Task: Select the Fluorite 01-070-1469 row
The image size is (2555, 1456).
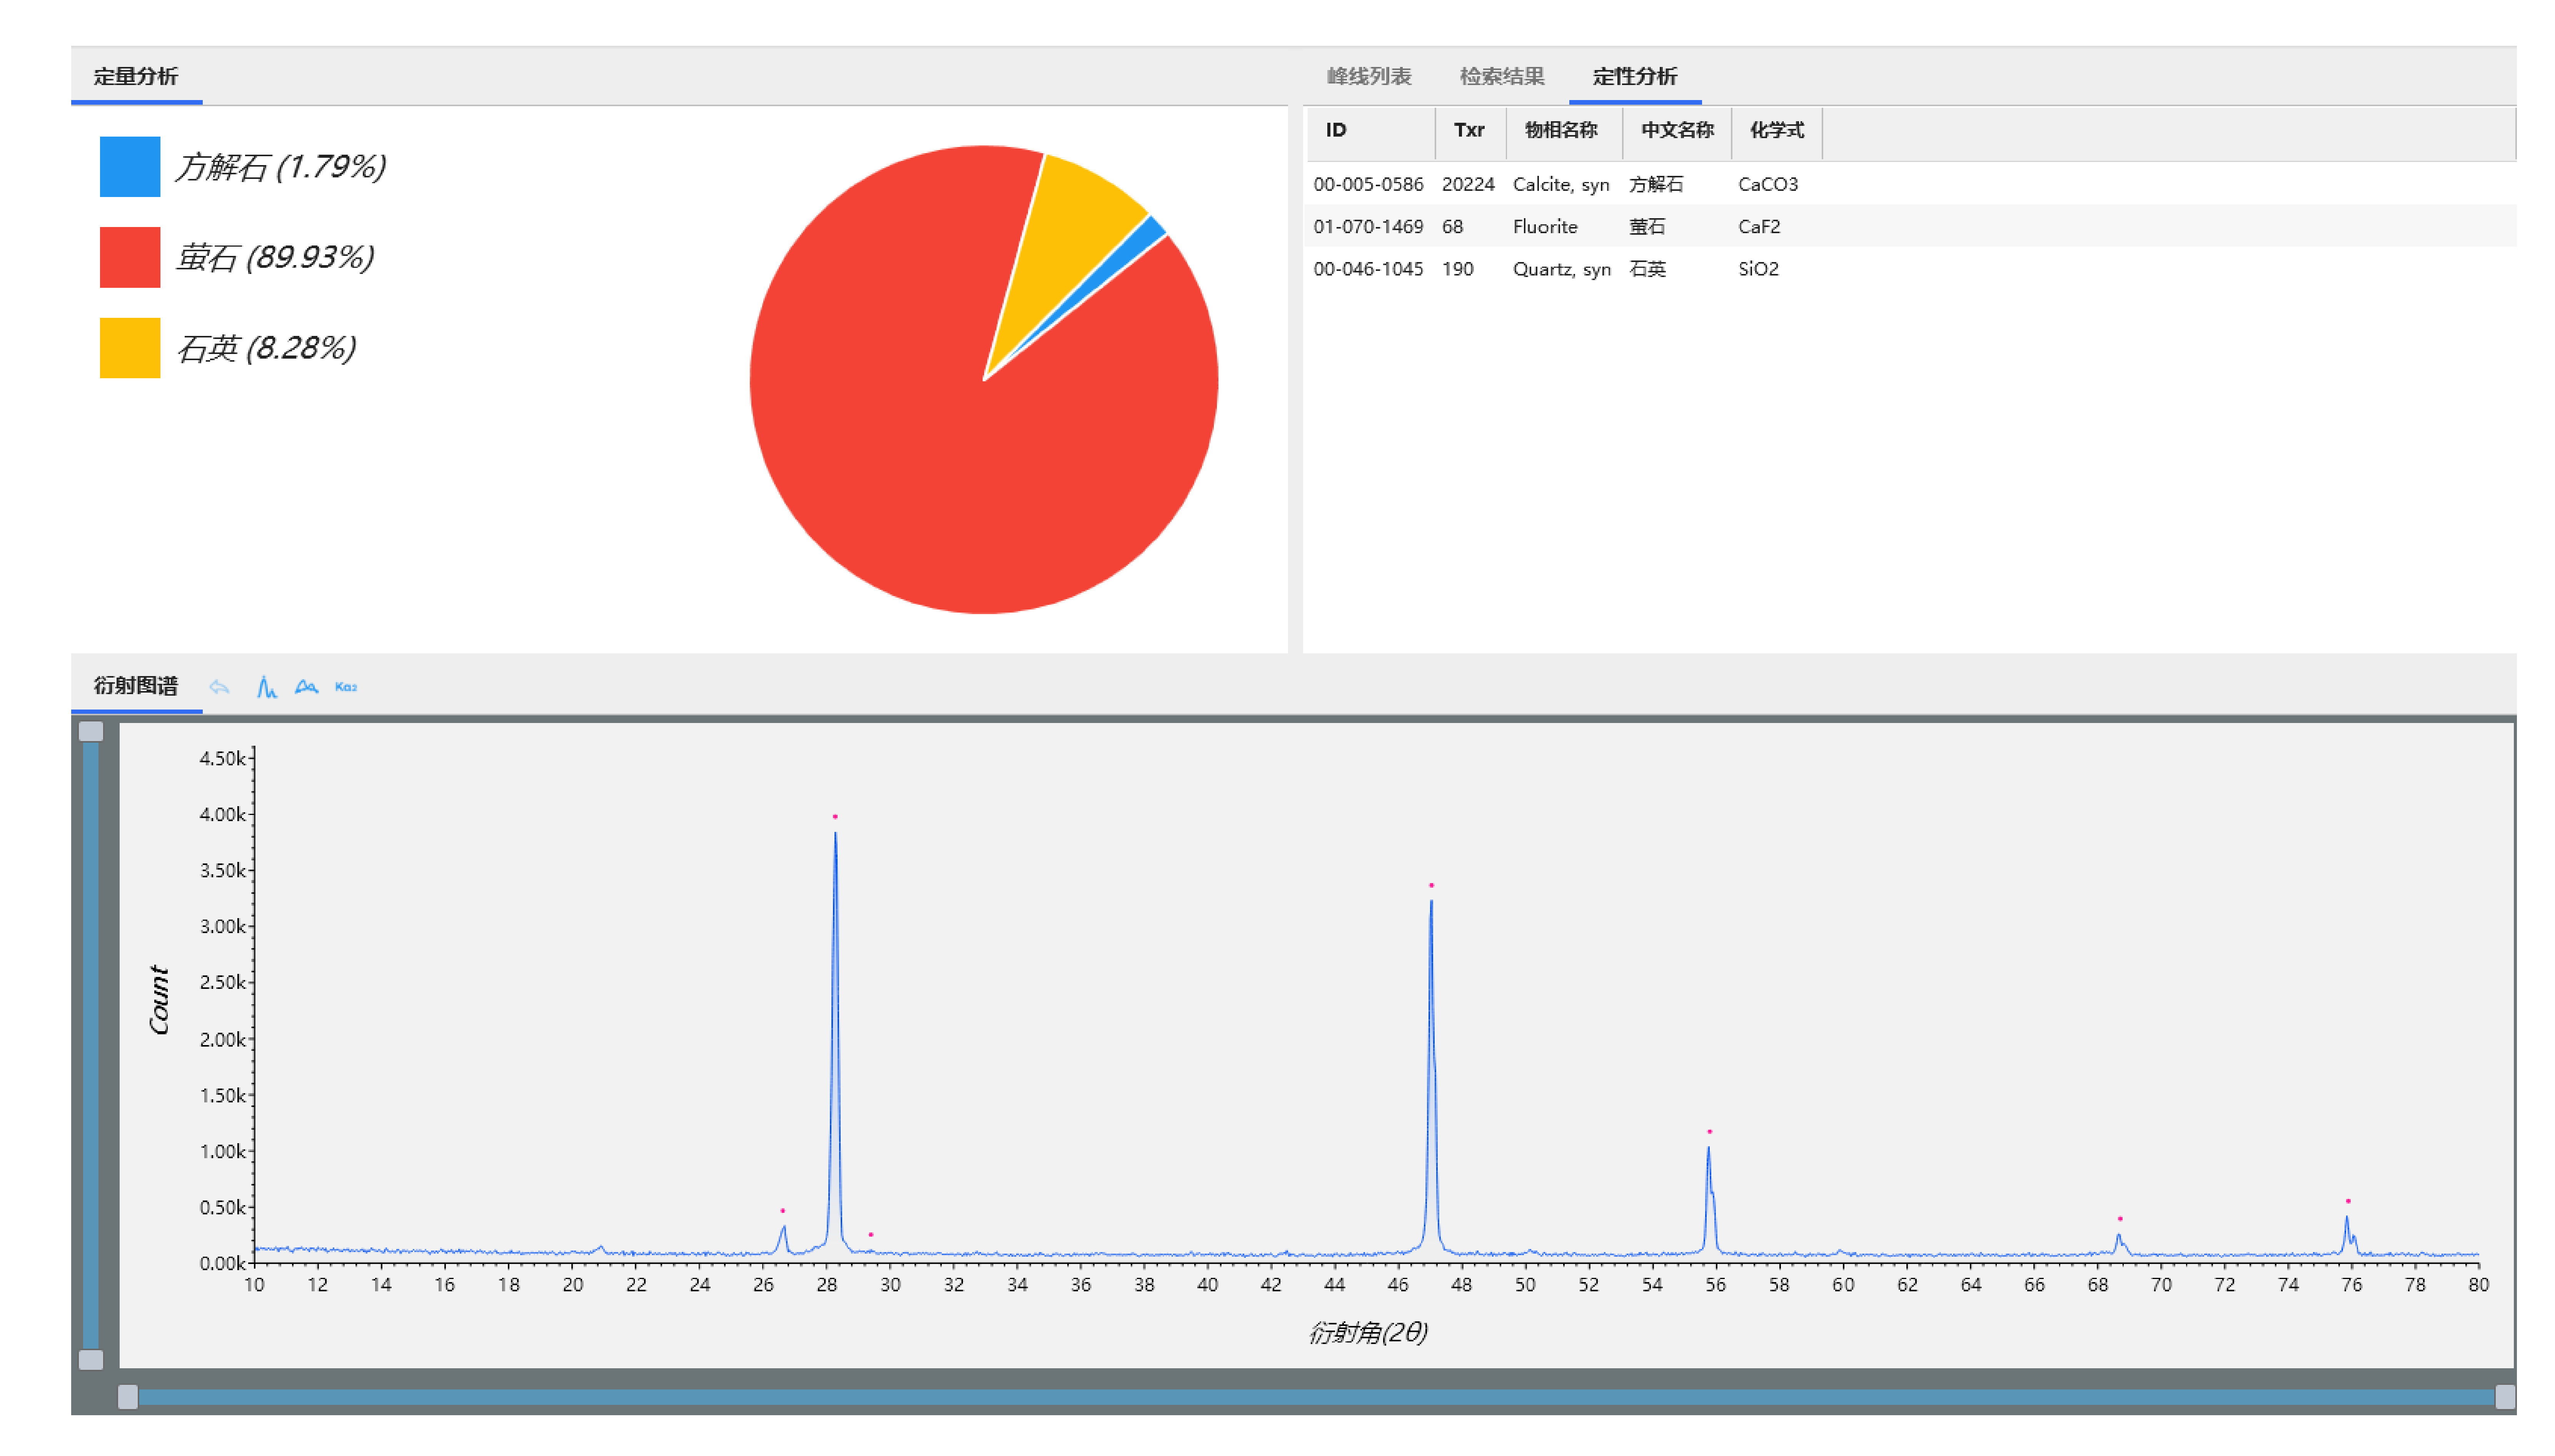Action: coord(1909,226)
